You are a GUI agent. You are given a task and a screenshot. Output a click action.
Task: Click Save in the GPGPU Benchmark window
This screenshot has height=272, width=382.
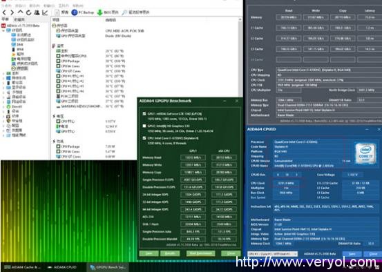click(x=149, y=253)
